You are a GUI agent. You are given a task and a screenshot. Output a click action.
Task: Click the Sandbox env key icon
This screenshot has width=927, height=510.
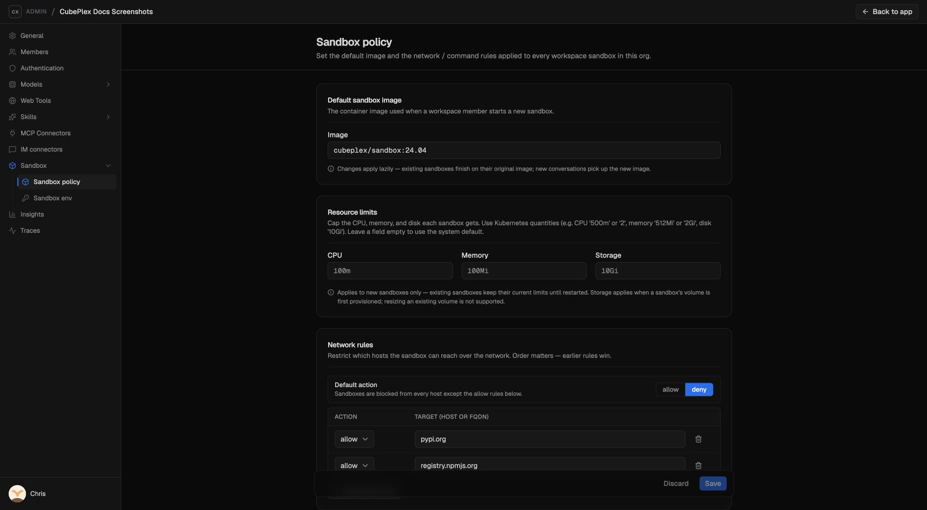25,198
